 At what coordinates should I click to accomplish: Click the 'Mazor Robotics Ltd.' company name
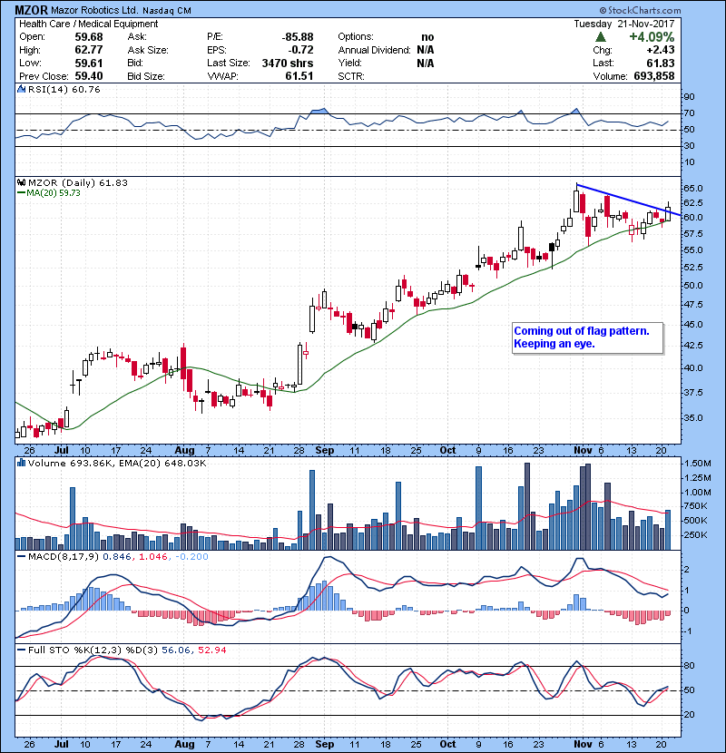tap(94, 10)
